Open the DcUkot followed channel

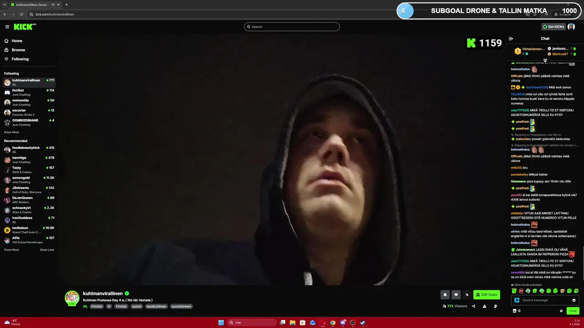pos(29,92)
